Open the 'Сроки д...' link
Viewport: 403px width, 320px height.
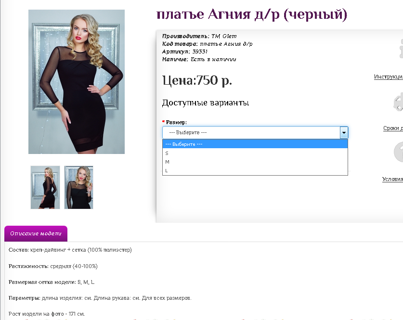393,128
